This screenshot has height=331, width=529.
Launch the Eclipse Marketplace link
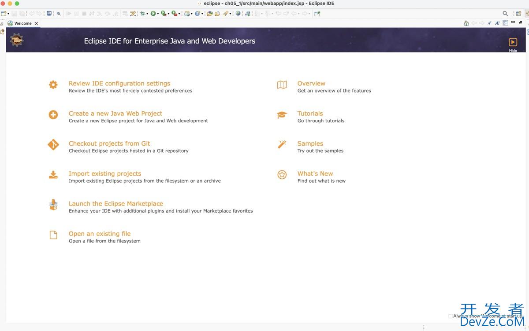116,204
